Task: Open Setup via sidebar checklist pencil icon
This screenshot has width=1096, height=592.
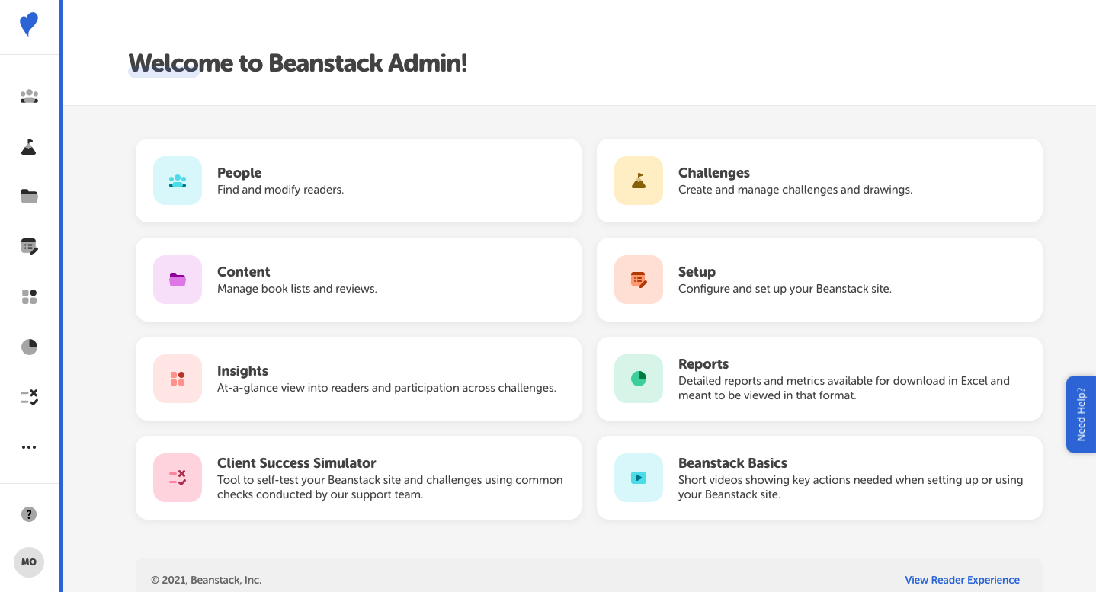Action: click(x=29, y=246)
